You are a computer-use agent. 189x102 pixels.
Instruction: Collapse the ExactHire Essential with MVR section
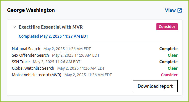click(14, 27)
